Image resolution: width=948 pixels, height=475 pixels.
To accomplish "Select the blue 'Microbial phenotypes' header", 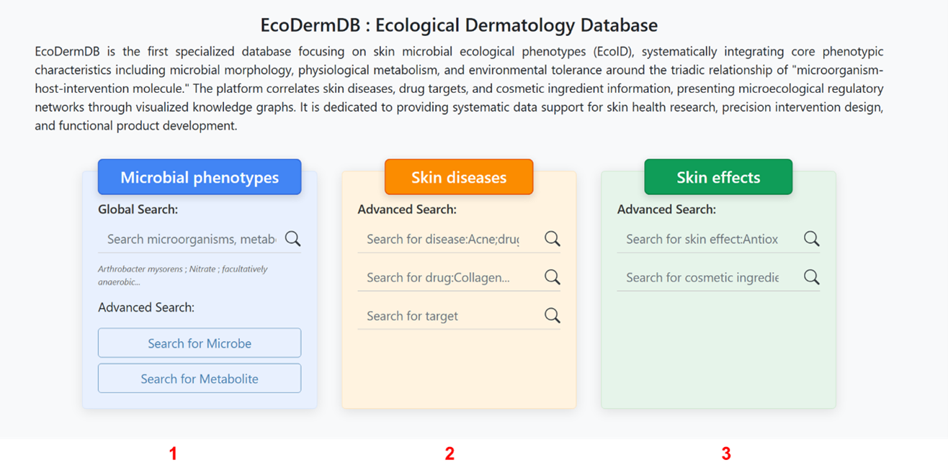I will tap(200, 177).
